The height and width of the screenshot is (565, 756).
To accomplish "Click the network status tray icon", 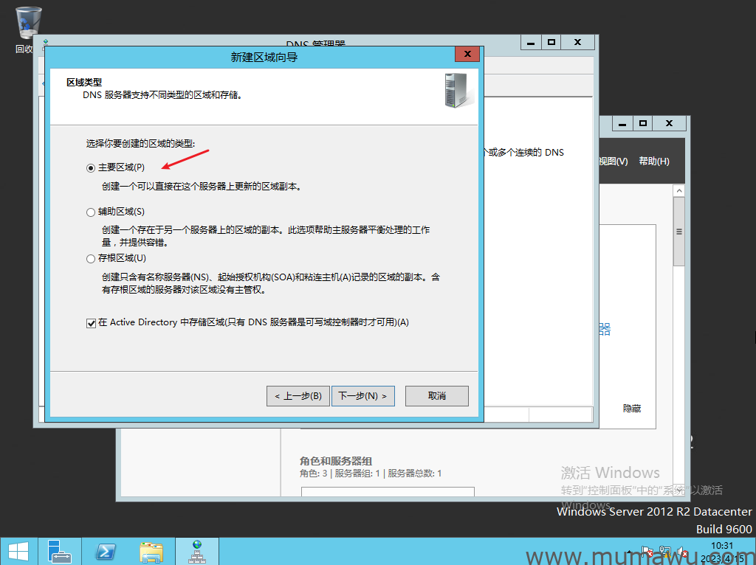I will pyautogui.click(x=665, y=552).
